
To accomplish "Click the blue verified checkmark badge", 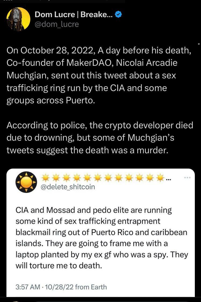I will (119, 14).
